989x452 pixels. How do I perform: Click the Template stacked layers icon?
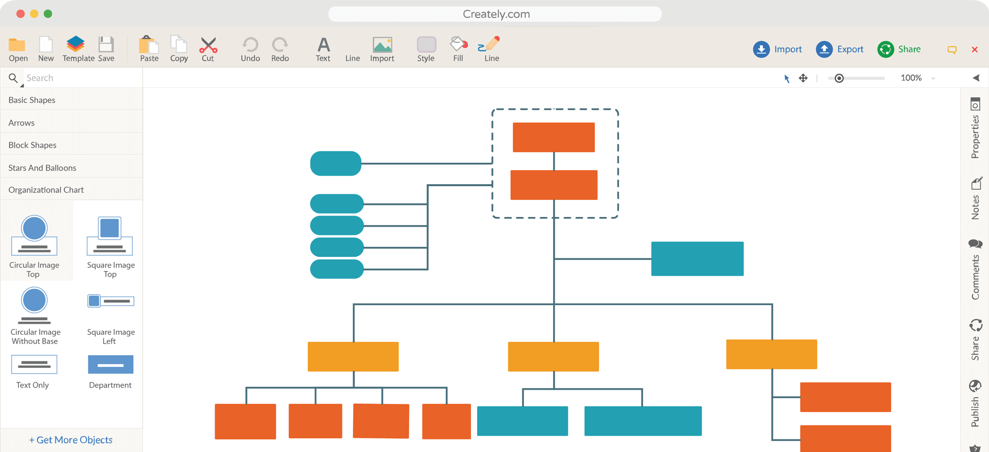click(76, 44)
